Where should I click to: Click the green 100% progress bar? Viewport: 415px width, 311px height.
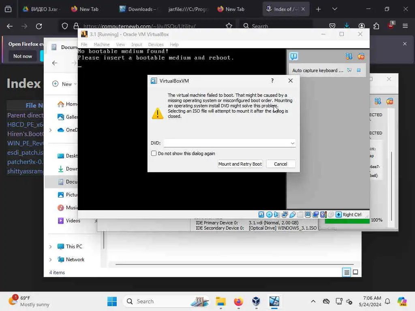click(347, 222)
